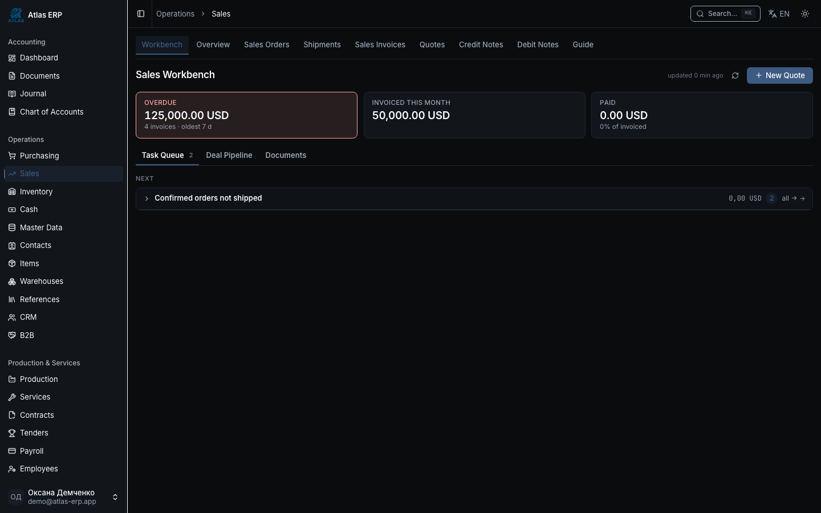This screenshot has height=513, width=821.
Task: Navigate to Operations breadcrumb
Action: click(176, 14)
